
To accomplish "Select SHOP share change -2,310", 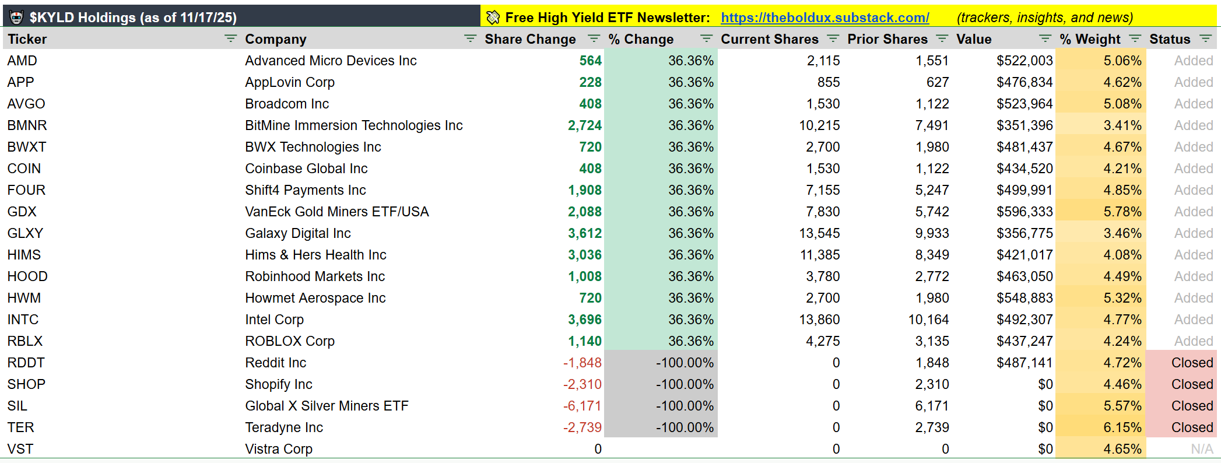I will pos(542,384).
